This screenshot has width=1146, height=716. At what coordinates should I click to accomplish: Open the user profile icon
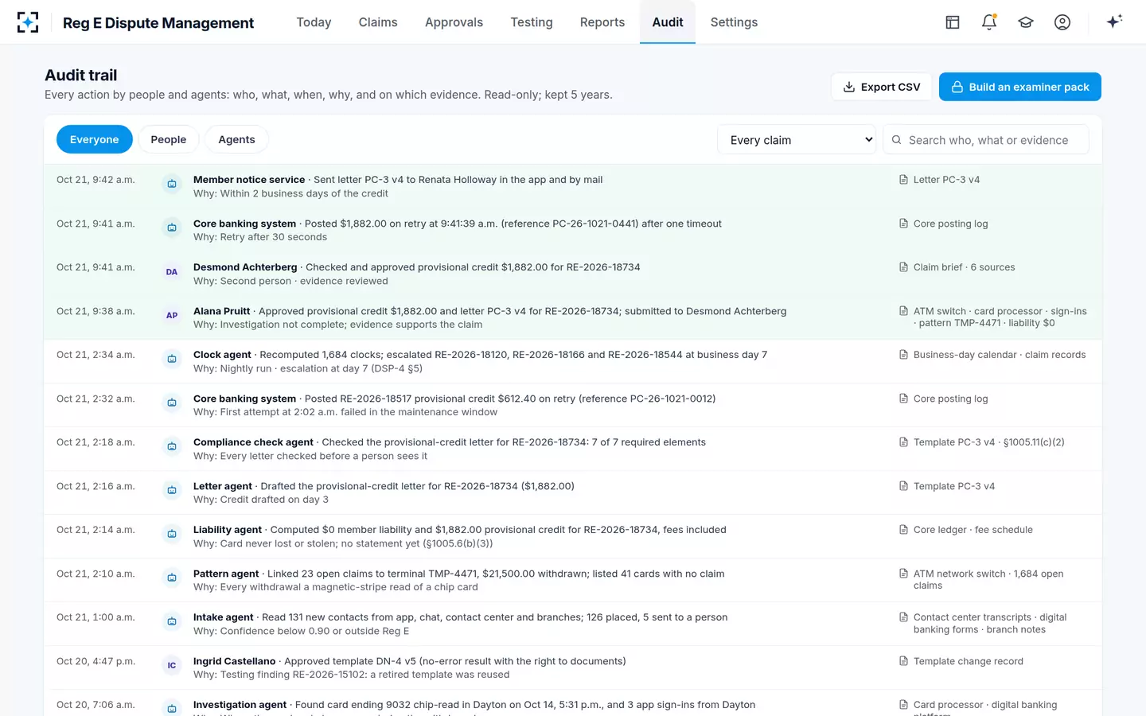point(1062,22)
